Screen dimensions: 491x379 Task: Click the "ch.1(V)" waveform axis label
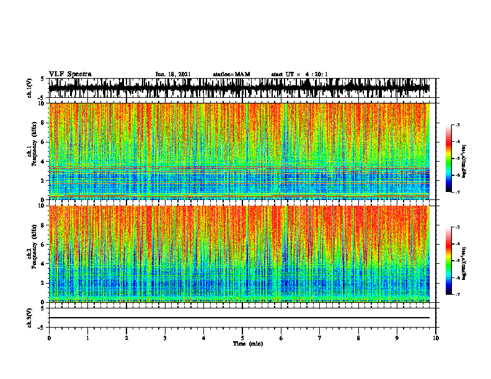click(30, 88)
